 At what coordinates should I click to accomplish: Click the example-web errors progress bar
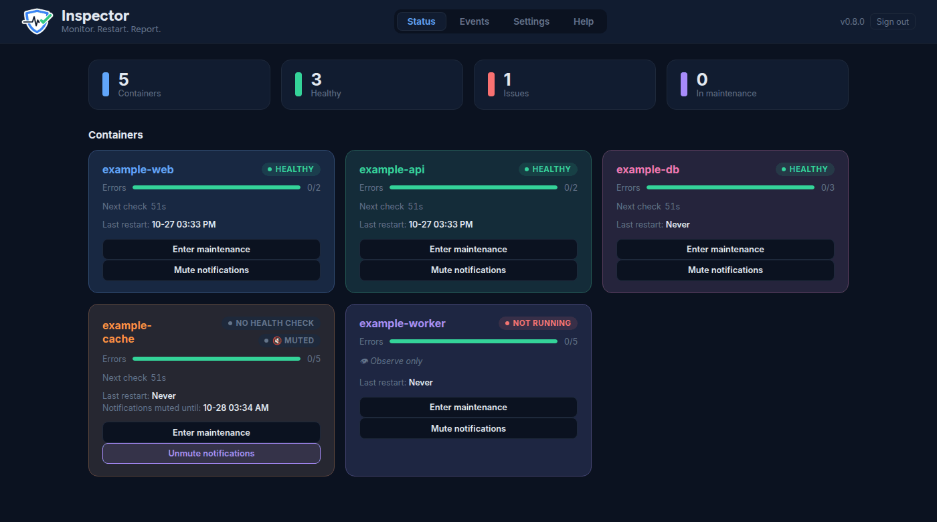(x=217, y=187)
